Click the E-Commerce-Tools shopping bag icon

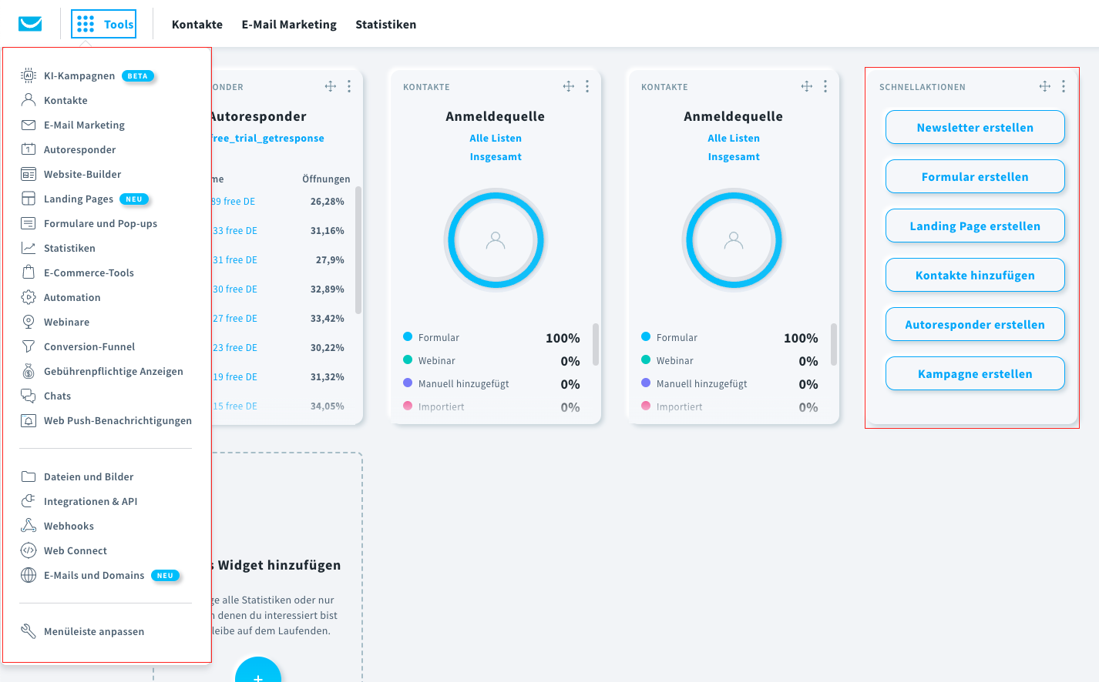point(29,272)
